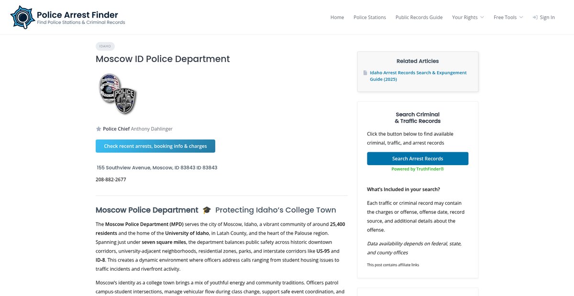Click the bold 'US-95' text
This screenshot has width=574, height=296.
[323, 251]
